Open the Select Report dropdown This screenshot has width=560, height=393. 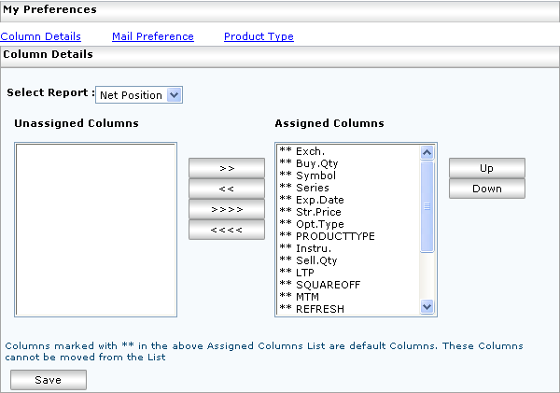click(x=139, y=95)
